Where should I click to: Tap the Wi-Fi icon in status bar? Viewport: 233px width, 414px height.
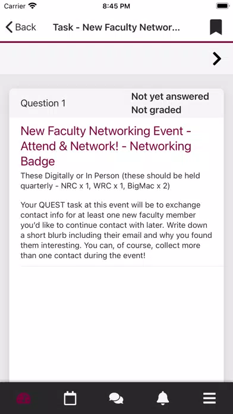point(33,6)
